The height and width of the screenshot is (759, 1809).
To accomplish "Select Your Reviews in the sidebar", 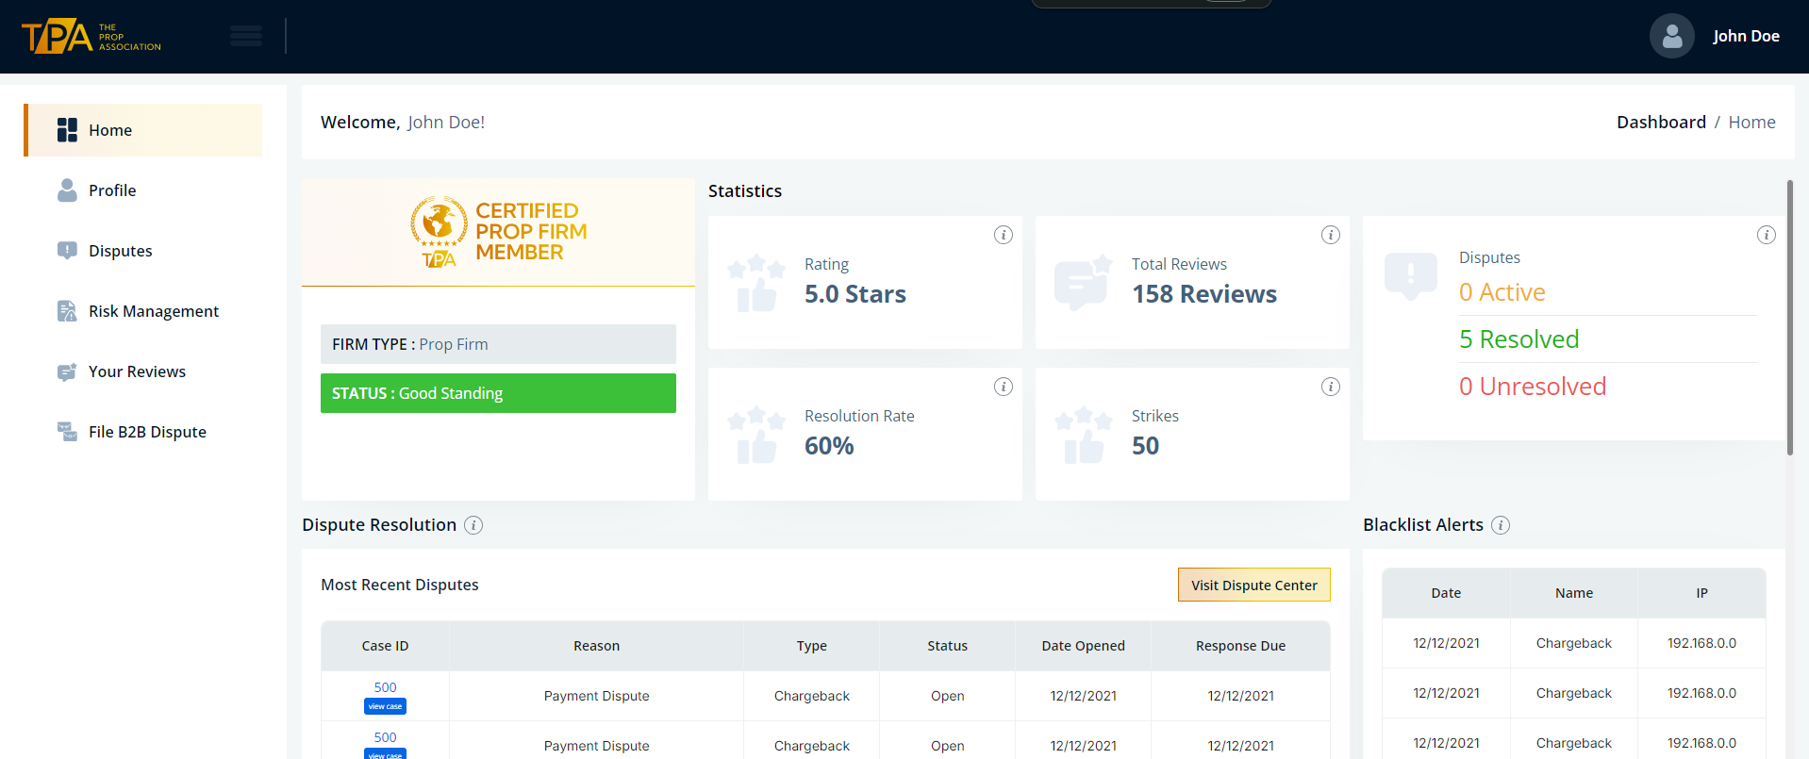I will (137, 371).
